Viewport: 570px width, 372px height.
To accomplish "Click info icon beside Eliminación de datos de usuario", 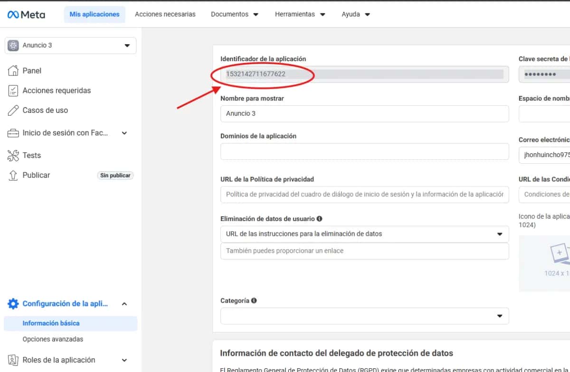I will pos(319,219).
